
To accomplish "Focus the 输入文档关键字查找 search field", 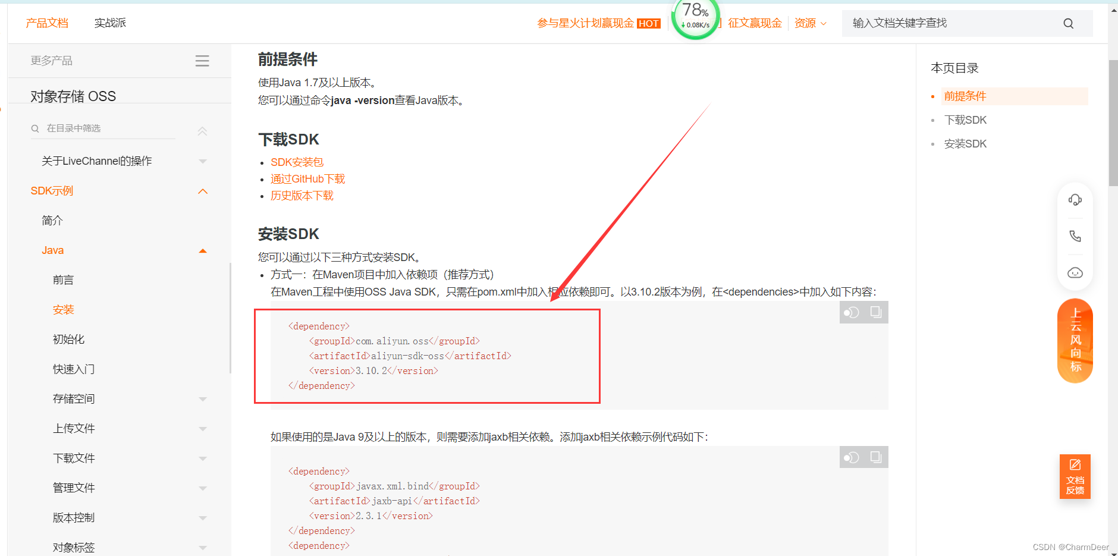I will [951, 24].
